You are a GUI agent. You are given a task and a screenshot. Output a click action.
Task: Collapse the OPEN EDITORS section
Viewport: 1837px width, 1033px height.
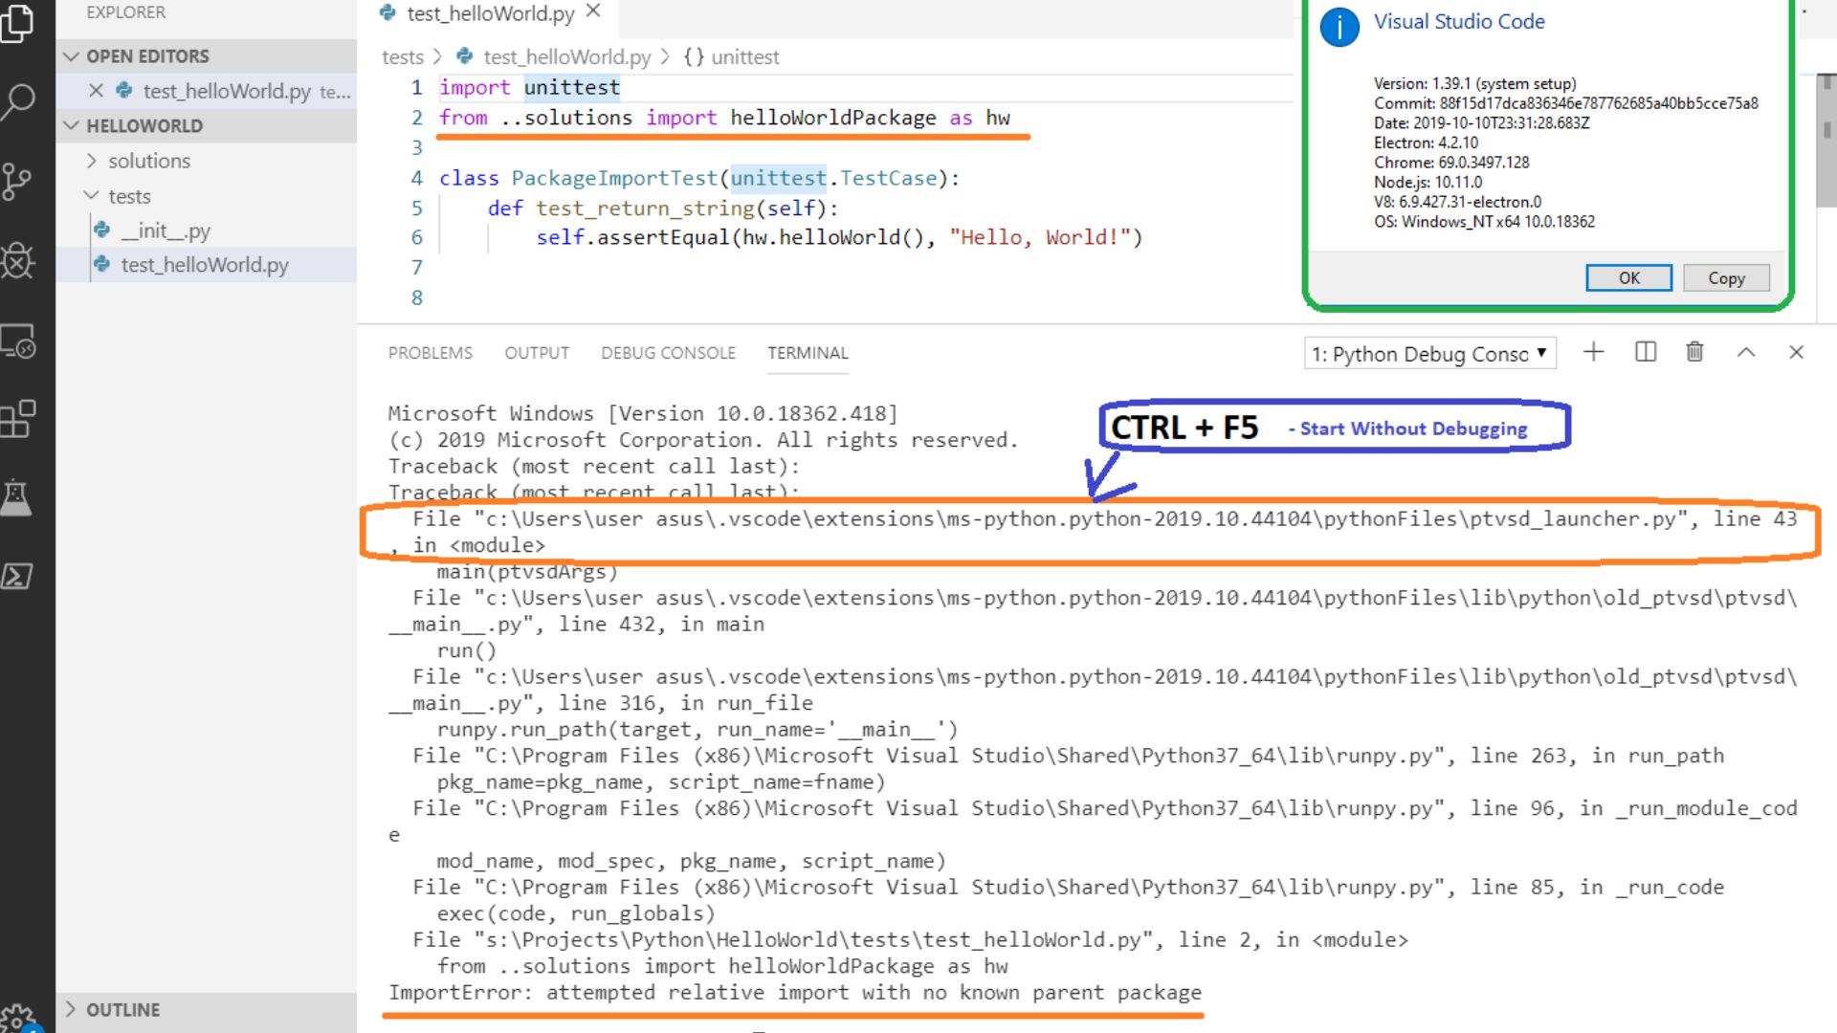pyautogui.click(x=146, y=56)
